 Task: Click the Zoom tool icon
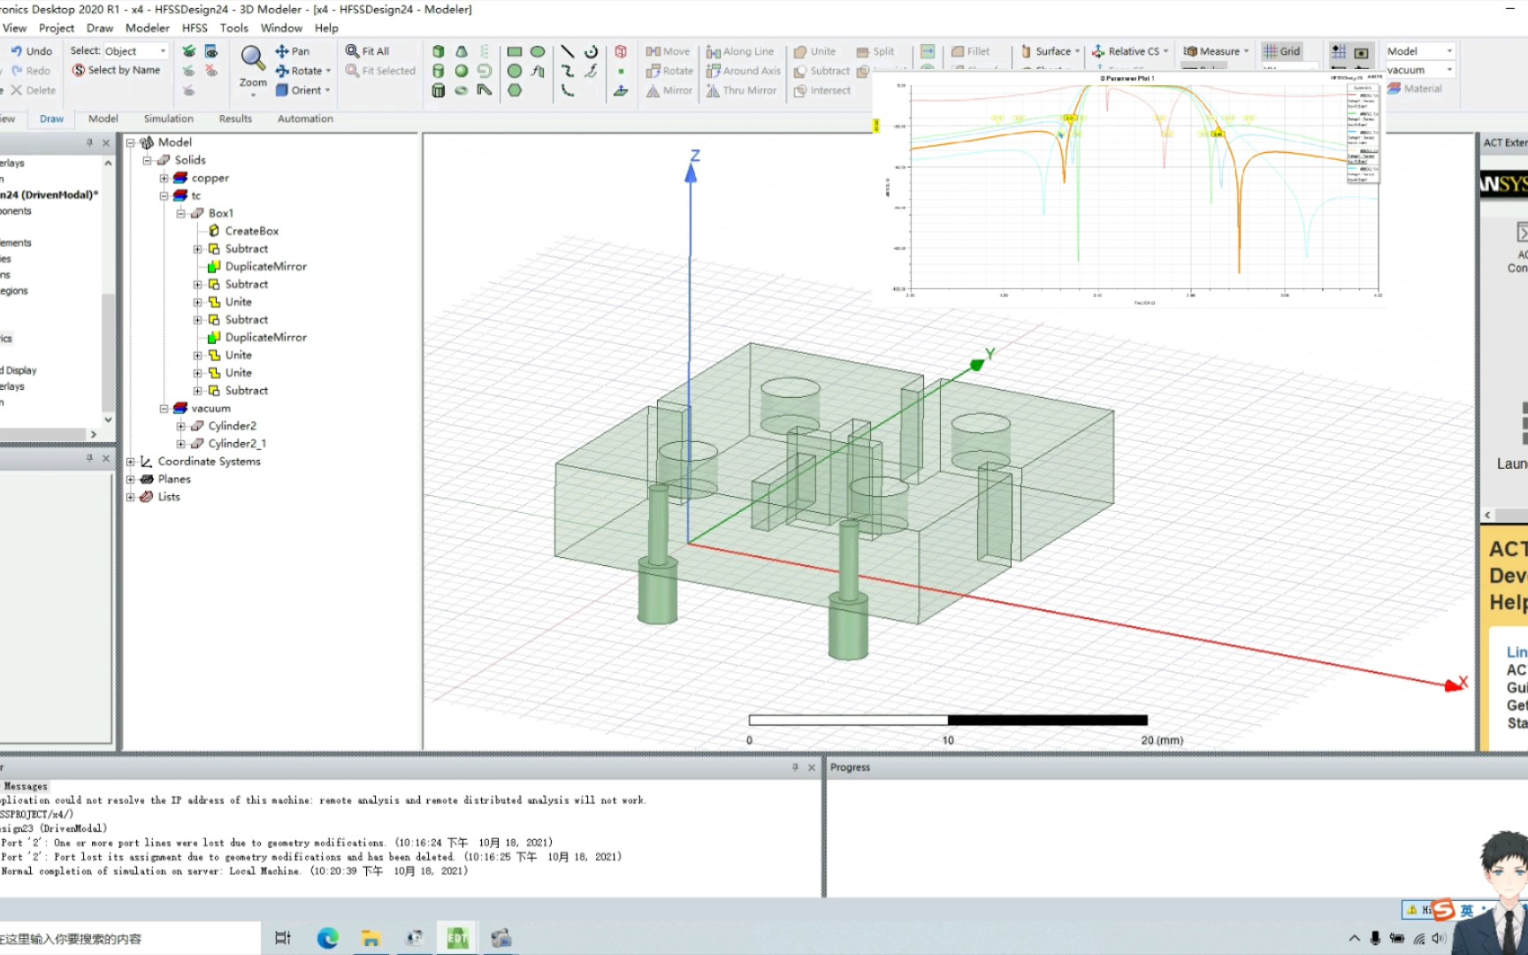253,58
